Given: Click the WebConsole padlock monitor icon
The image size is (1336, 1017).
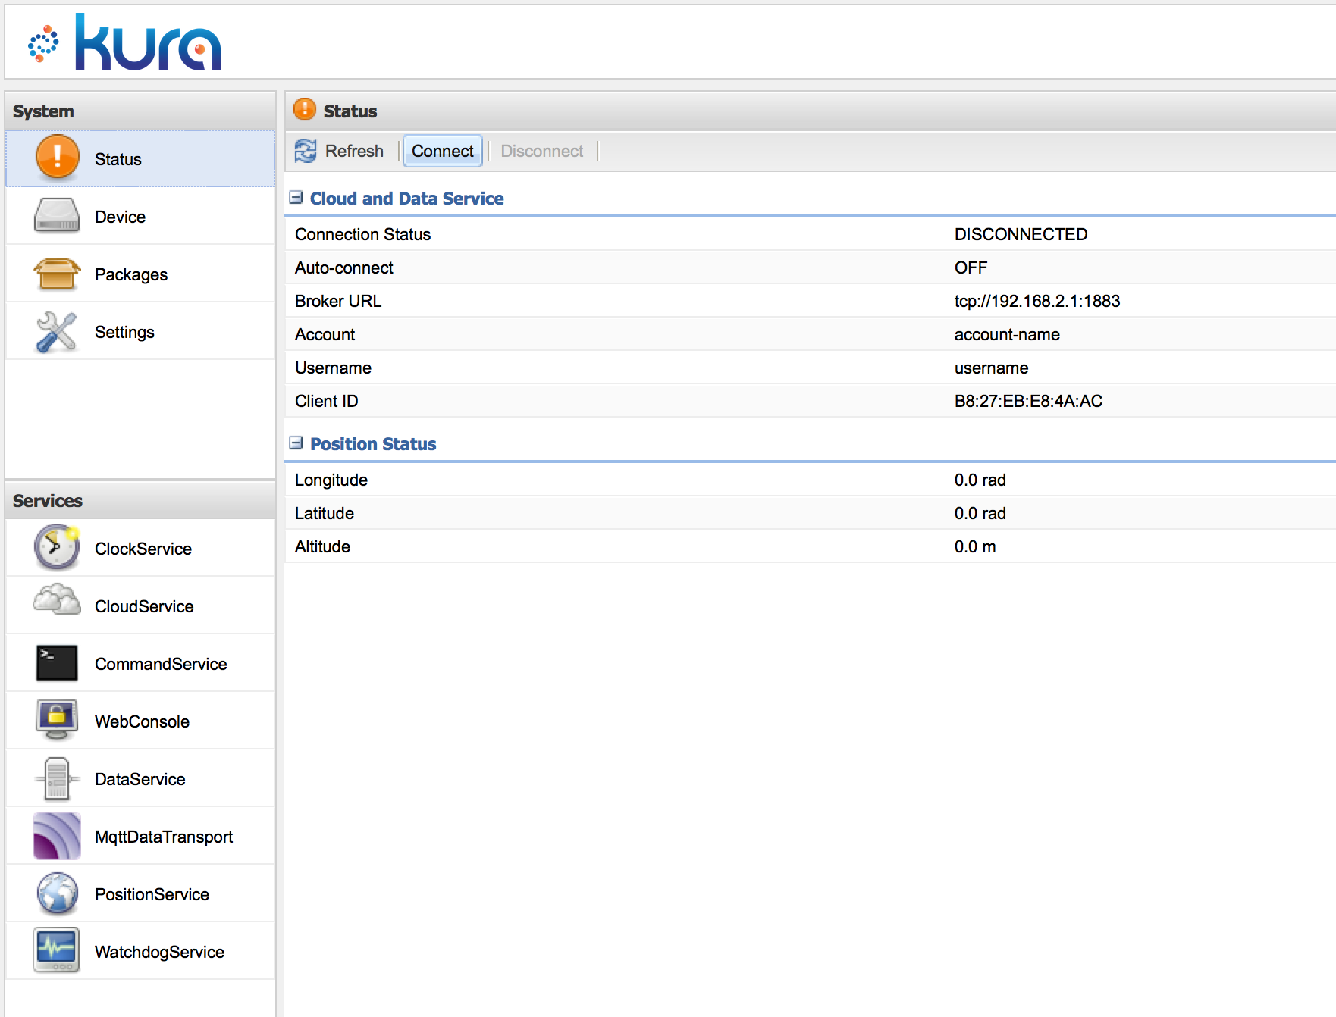Looking at the screenshot, I should (57, 721).
